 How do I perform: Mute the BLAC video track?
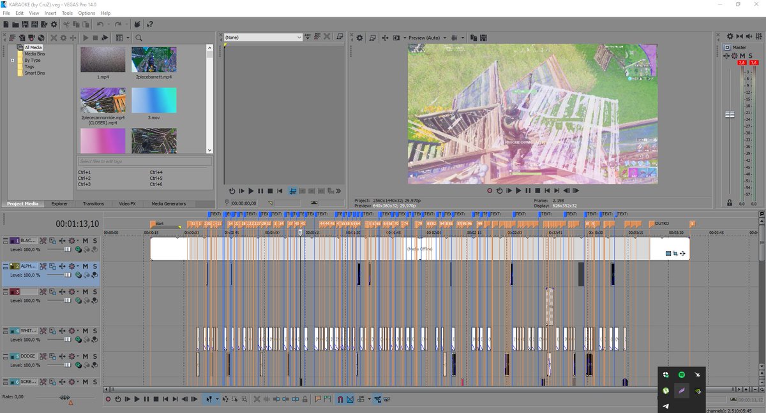[85, 240]
